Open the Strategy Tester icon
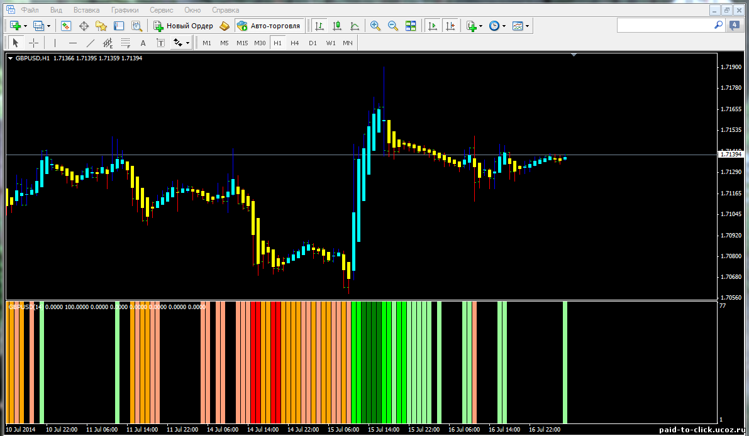 point(136,26)
